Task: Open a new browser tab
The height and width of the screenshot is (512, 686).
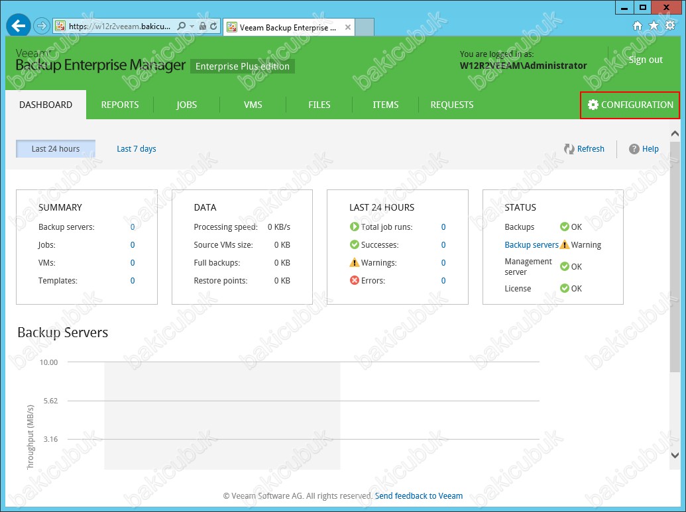Action: click(364, 27)
